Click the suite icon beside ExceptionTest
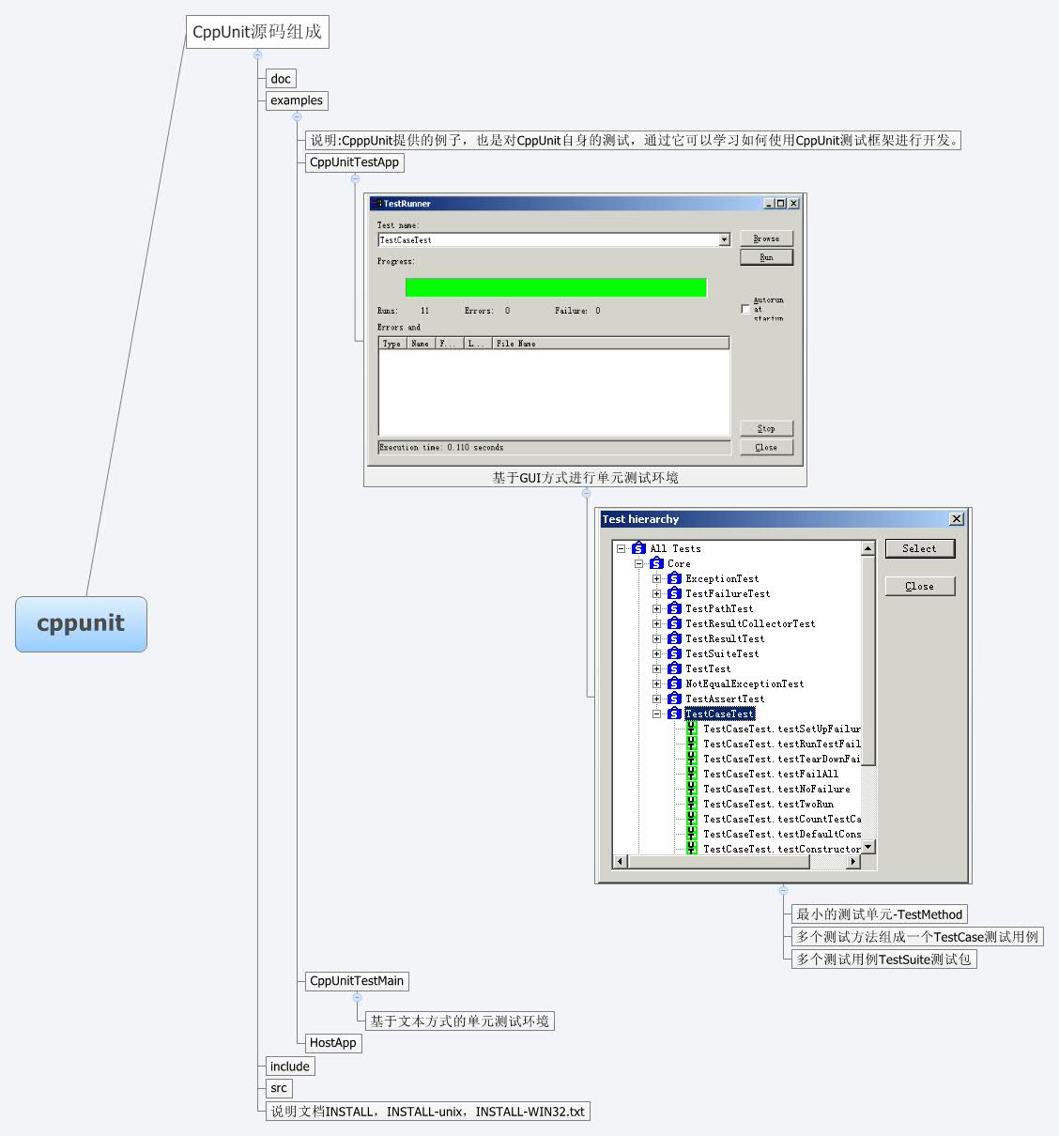The image size is (1059, 1136). (x=674, y=578)
